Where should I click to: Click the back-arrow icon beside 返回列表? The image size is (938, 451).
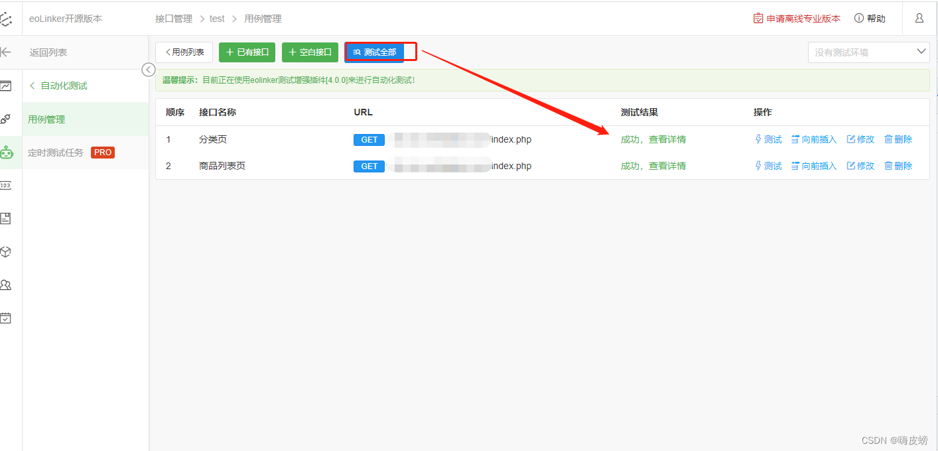tap(6, 52)
